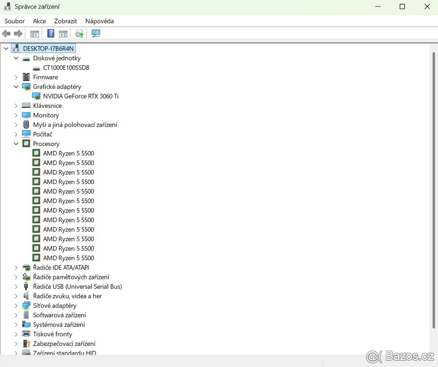
Task: Collapse the Procesory category
Action: (x=16, y=144)
